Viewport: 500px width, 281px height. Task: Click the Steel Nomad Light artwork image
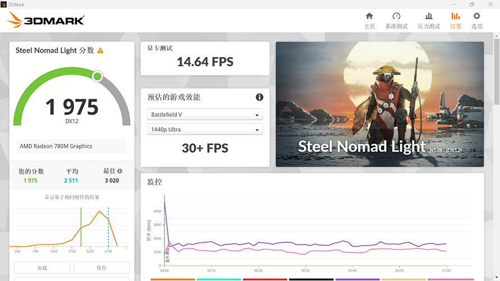tap(380, 104)
